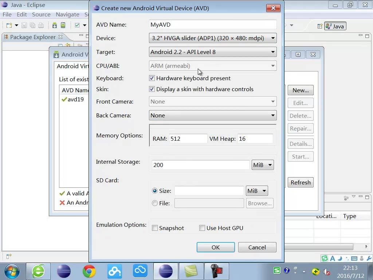Image resolution: width=373 pixels, height=280 pixels.
Task: Open the Back Camera dropdown
Action: click(213, 116)
